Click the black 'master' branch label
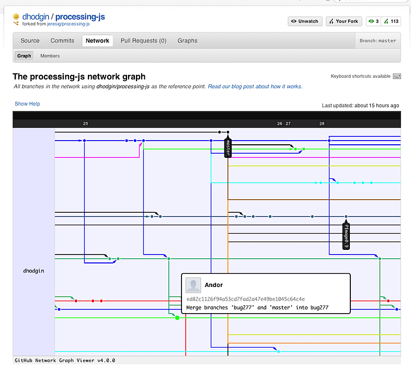This screenshot has height=368, width=411. (228, 147)
